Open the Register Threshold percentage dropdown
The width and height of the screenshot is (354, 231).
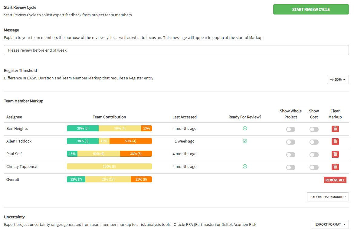338,79
